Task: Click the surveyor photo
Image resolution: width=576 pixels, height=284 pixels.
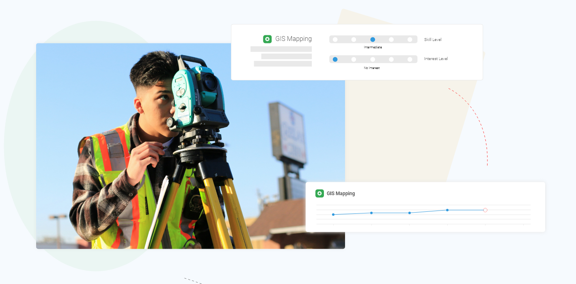Action: pos(191,146)
